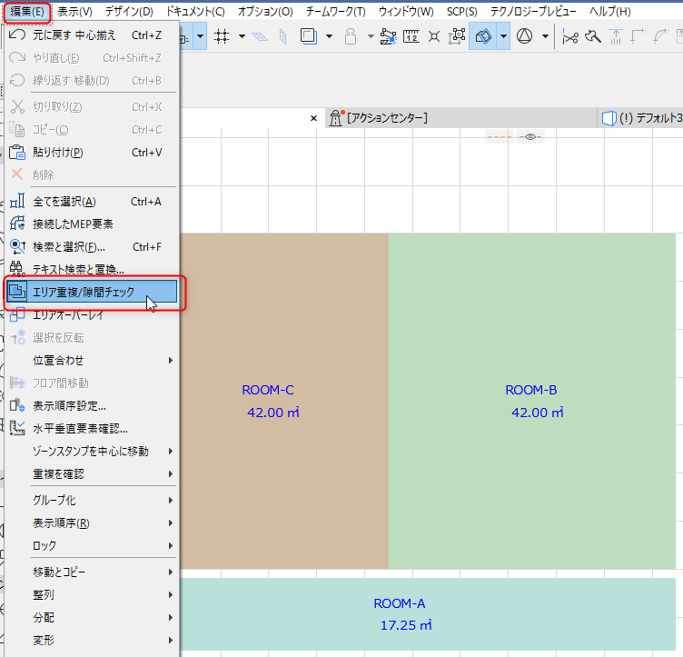Choose 貼り付け(P) from the edit menu

[x=92, y=153]
